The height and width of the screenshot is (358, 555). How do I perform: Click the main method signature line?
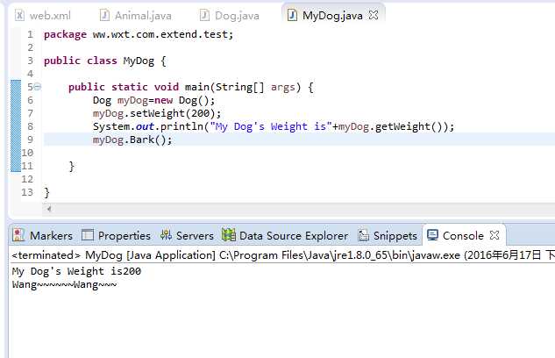(x=191, y=87)
